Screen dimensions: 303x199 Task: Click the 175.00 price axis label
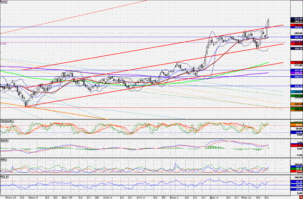pyautogui.click(x=296, y=66)
